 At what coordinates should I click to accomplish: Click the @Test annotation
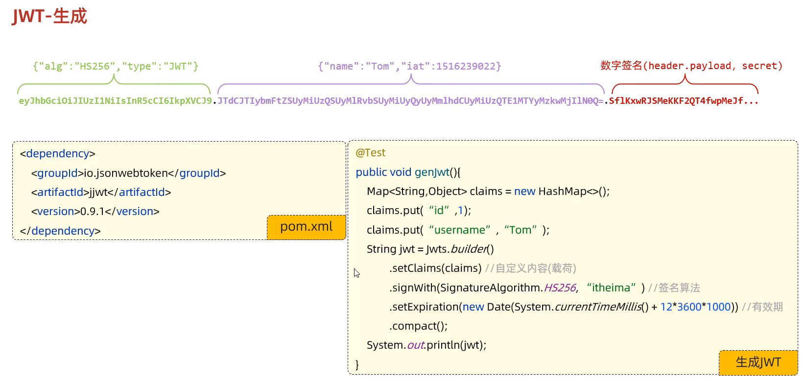tap(370, 153)
